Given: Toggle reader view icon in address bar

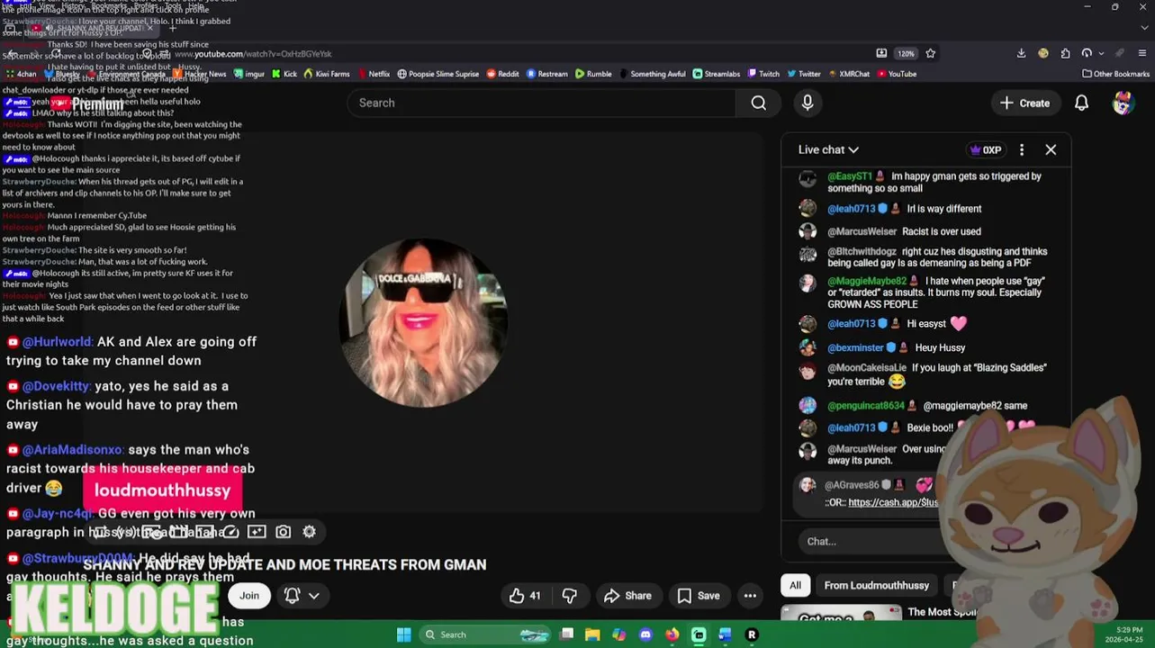Looking at the screenshot, I should pyautogui.click(x=881, y=53).
